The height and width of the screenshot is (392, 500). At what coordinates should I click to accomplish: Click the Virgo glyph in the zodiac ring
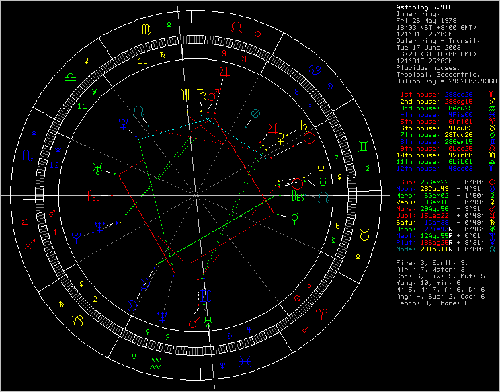(146, 29)
